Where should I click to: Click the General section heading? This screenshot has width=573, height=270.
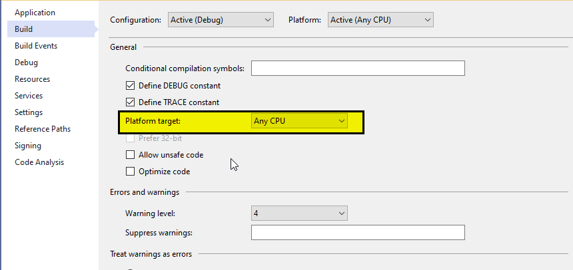[123, 47]
